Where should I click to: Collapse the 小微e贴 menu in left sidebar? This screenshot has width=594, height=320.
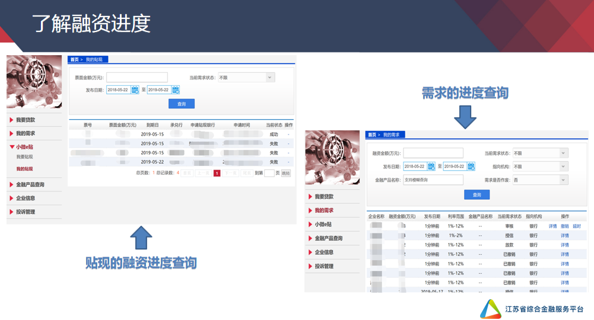pos(24,147)
